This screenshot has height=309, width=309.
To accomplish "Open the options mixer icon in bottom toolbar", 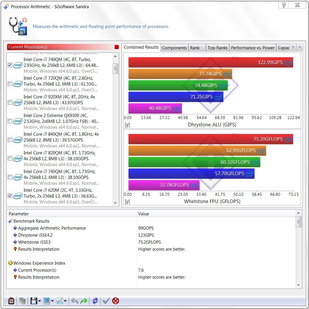I will (11, 301).
